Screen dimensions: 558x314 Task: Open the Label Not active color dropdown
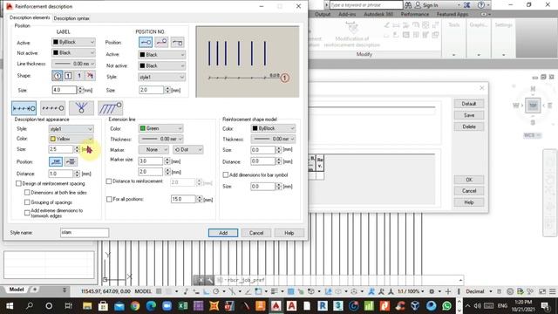tap(73, 52)
